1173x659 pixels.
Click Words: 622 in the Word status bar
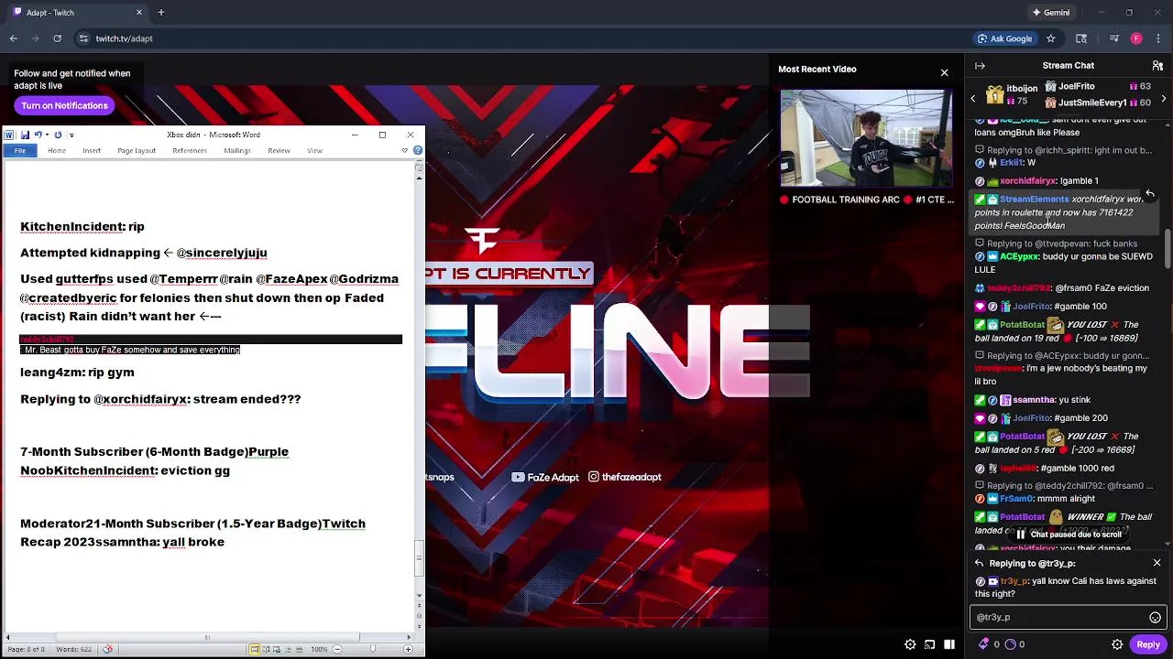73,649
